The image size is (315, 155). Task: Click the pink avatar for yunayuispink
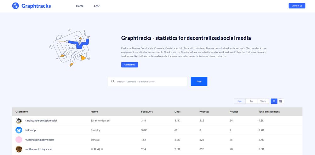click(19, 140)
